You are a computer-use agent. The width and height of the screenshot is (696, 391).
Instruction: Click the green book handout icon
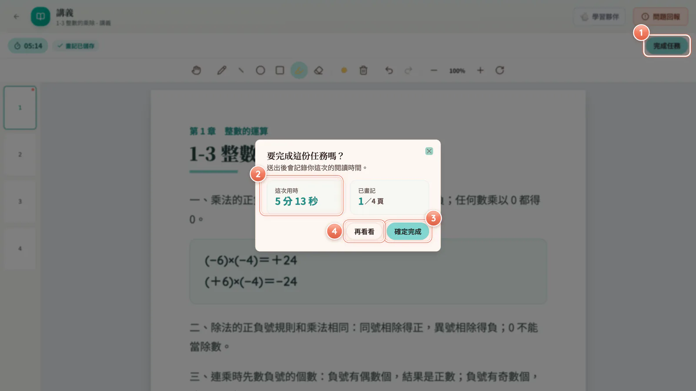[40, 17]
